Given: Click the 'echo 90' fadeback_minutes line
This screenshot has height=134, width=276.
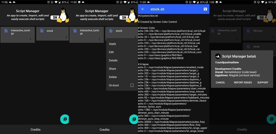Looking at the screenshot, I should [x=174, y=98].
